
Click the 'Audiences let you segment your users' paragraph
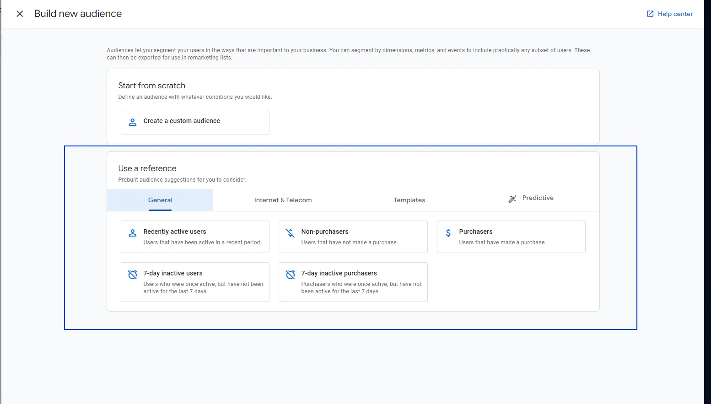coord(348,54)
